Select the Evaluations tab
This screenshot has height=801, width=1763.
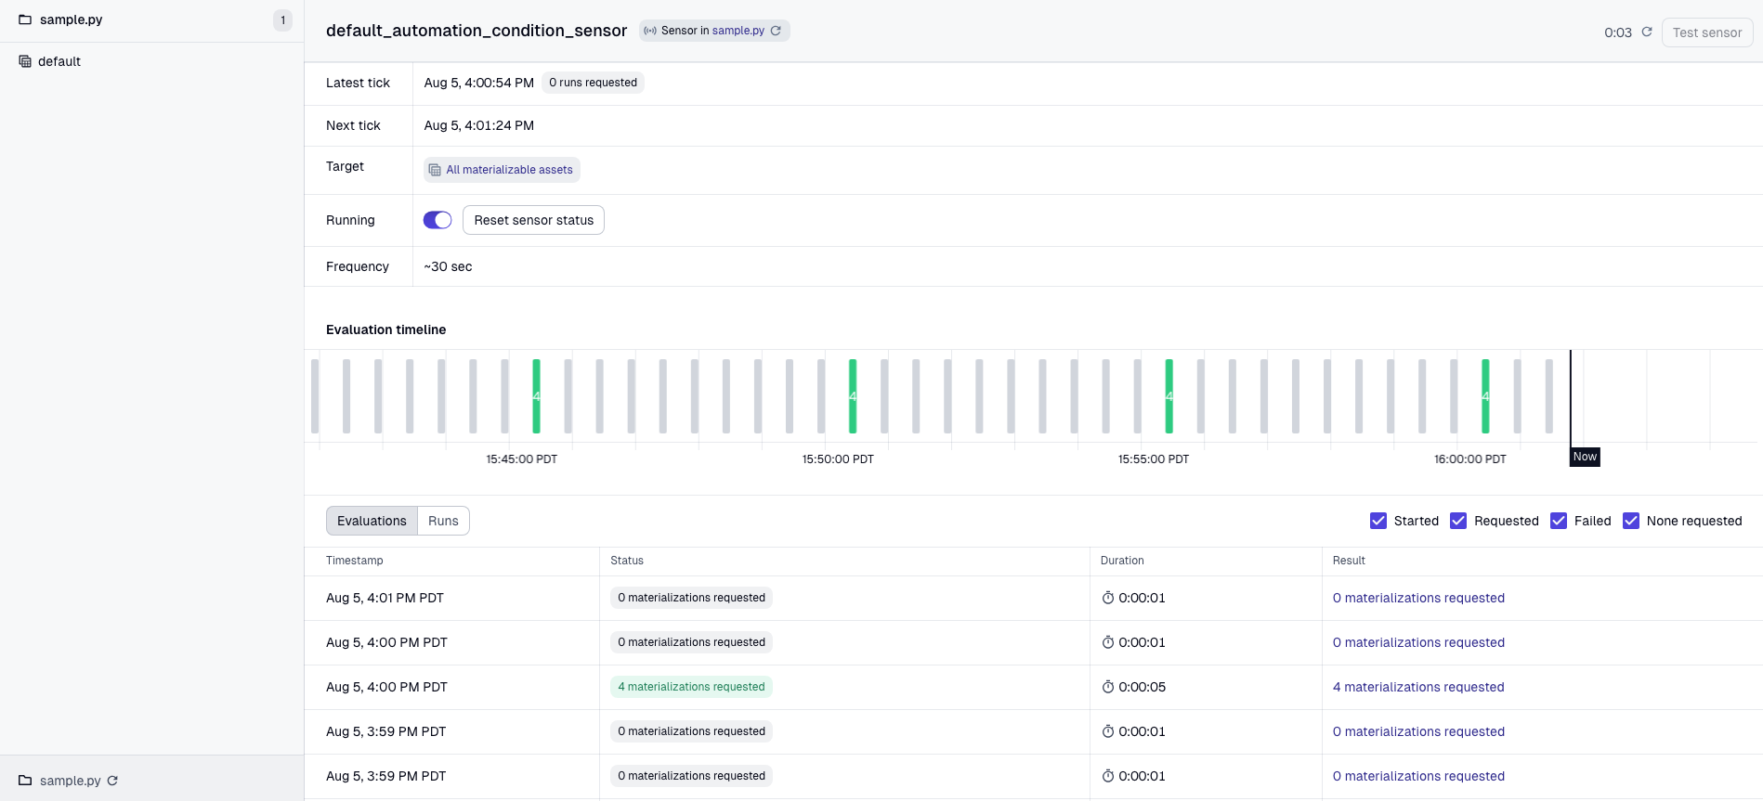coord(372,521)
